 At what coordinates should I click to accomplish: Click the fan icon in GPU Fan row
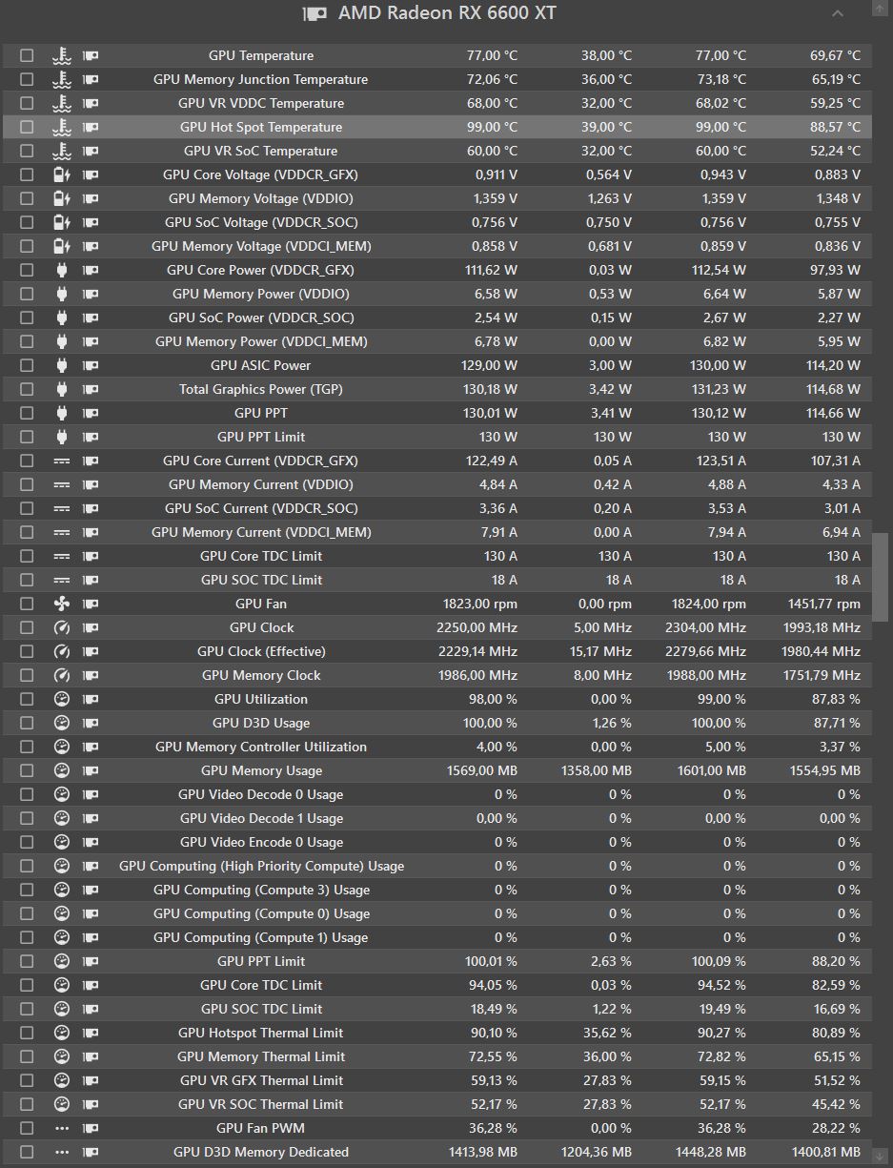pos(61,604)
